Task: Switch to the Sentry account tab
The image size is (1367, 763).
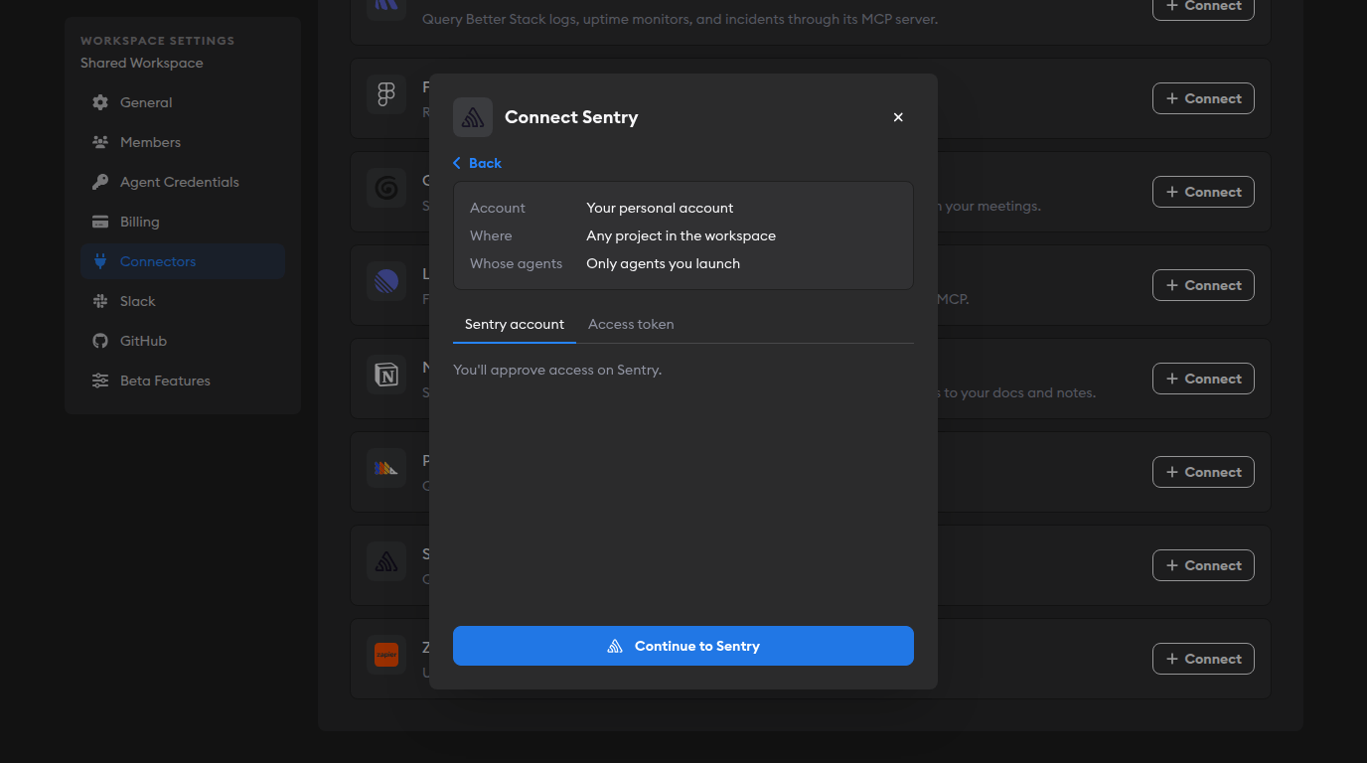Action: tap(515, 324)
